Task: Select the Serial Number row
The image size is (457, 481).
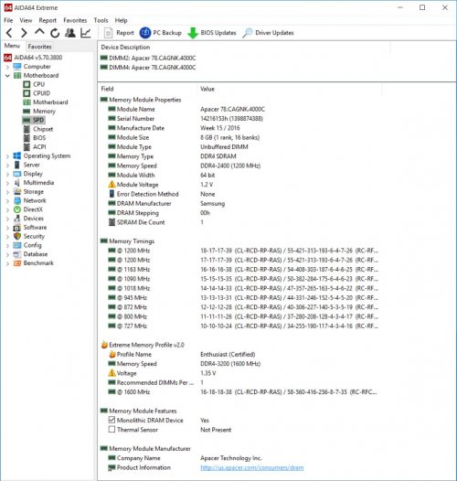Action: 186,119
